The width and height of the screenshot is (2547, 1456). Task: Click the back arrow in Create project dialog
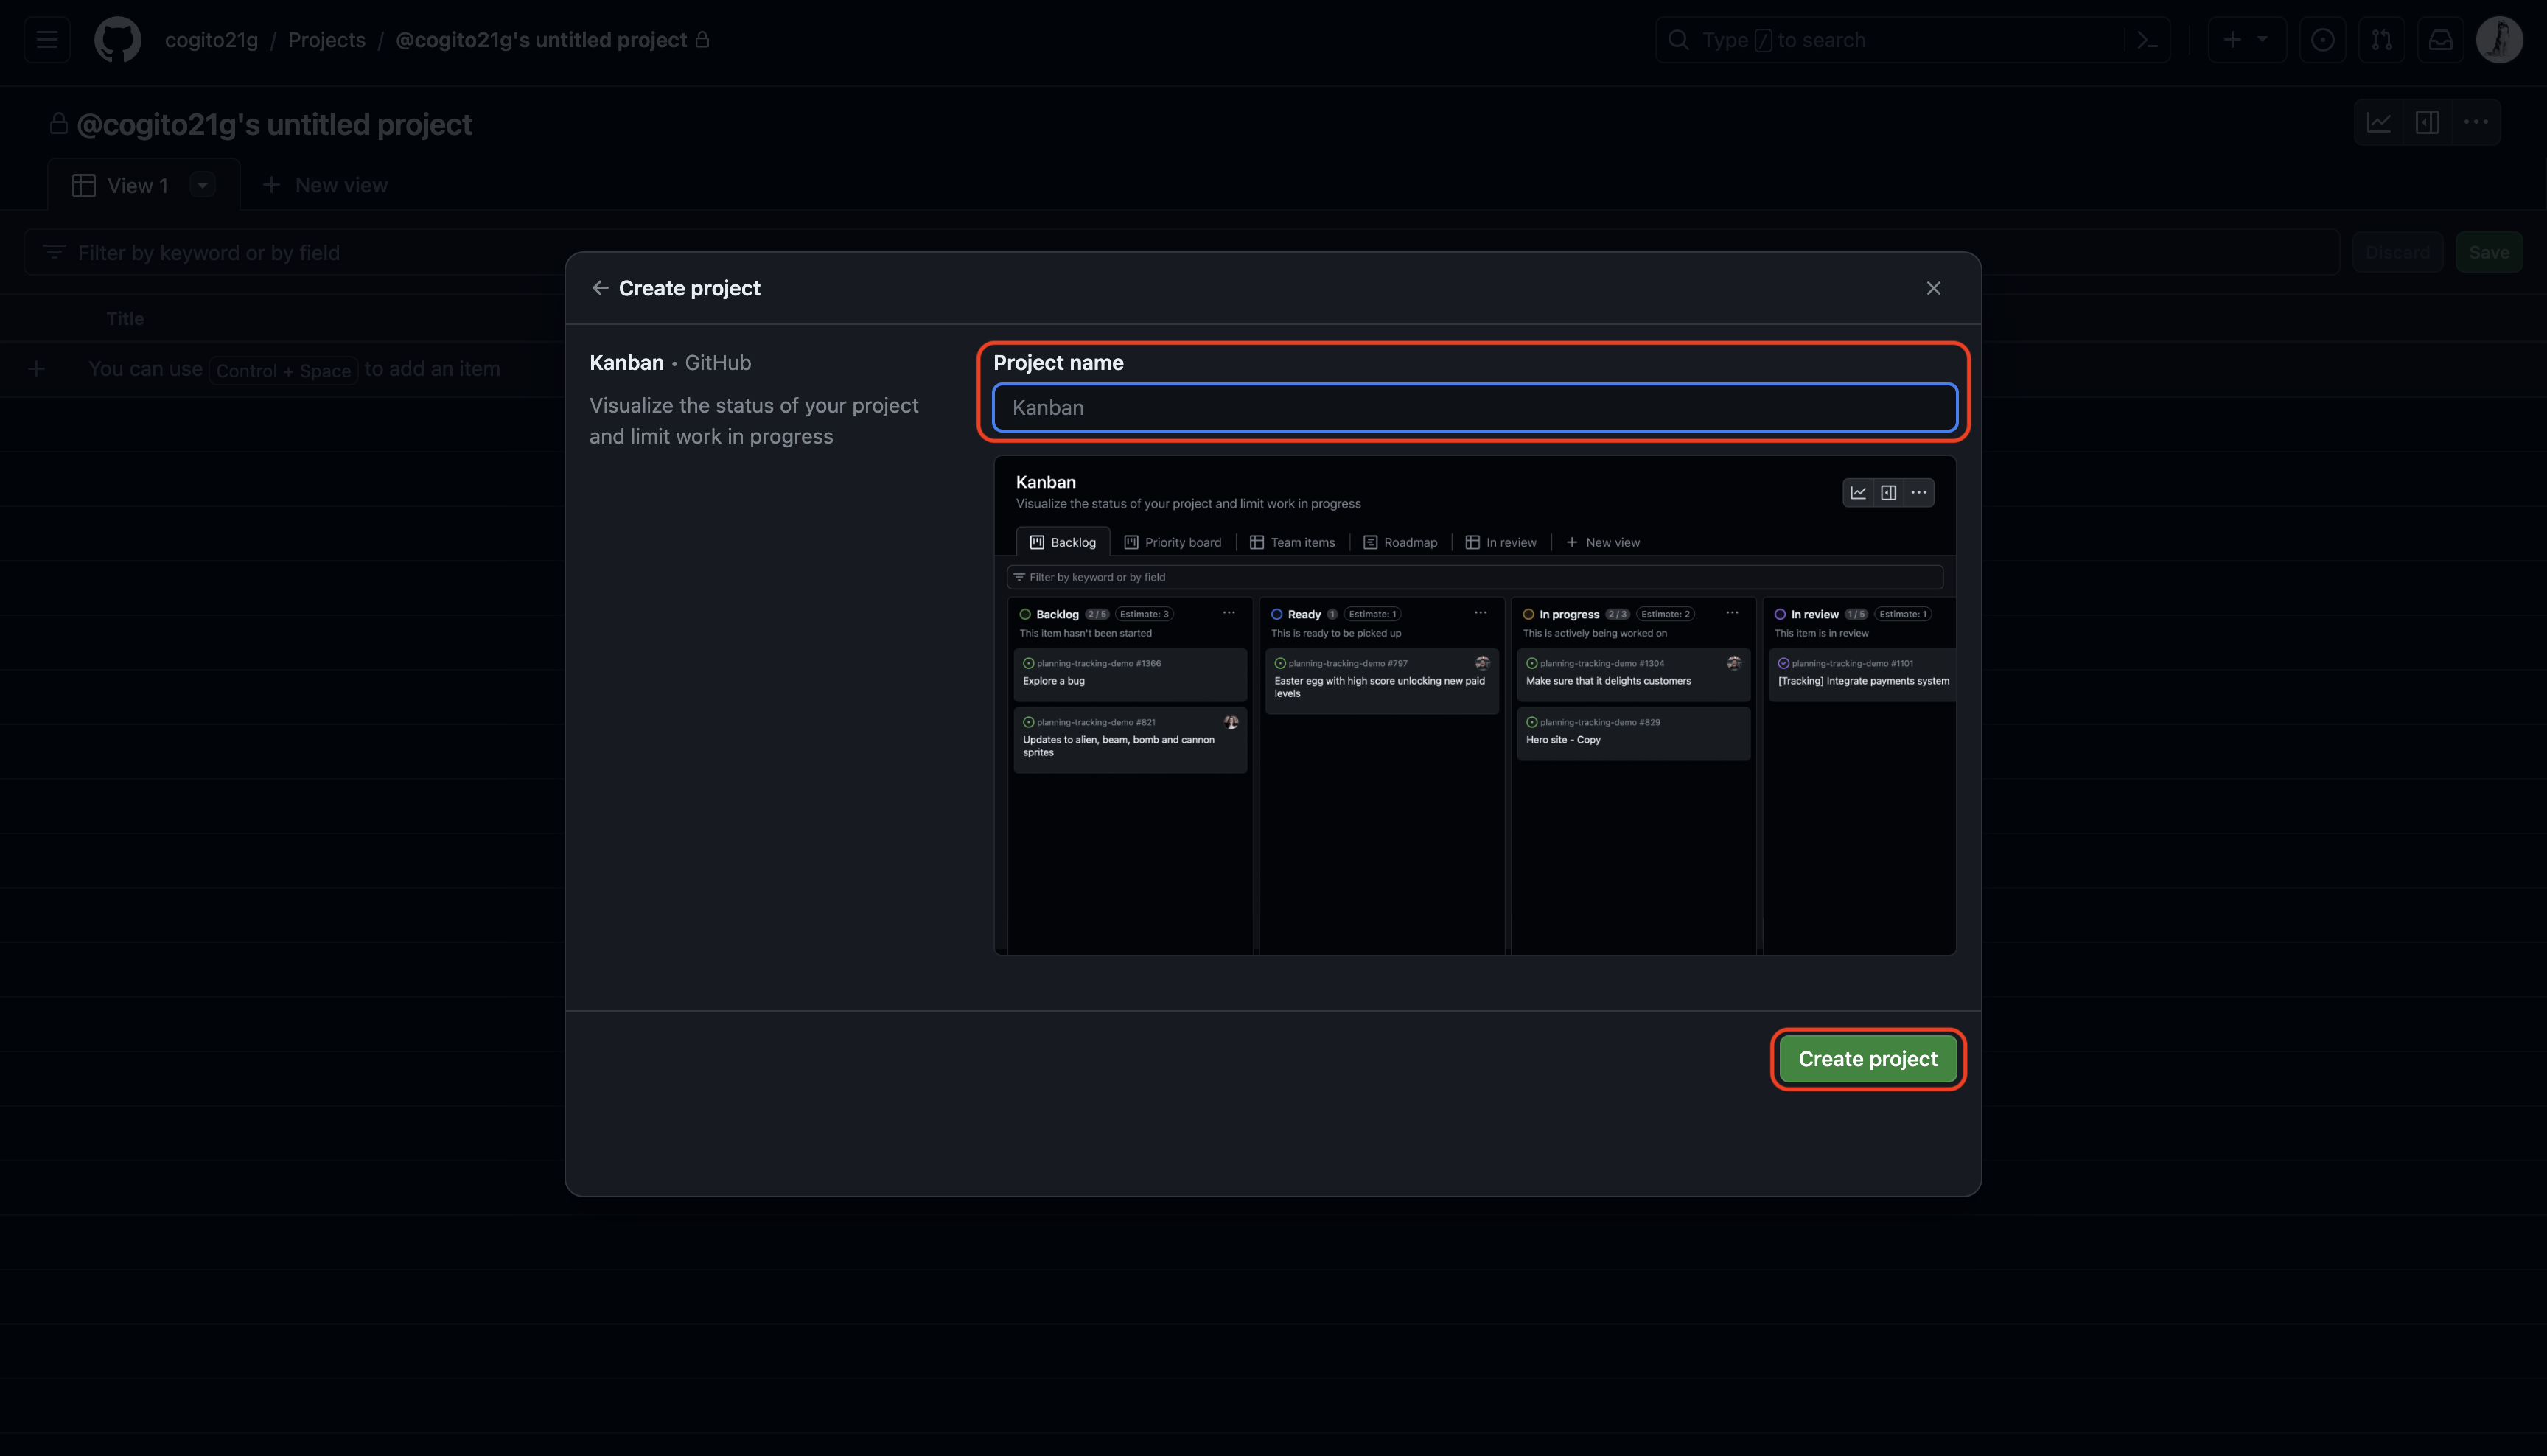pos(600,288)
